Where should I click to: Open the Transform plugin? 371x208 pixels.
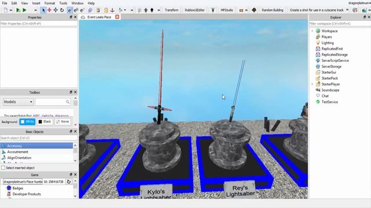point(172,10)
